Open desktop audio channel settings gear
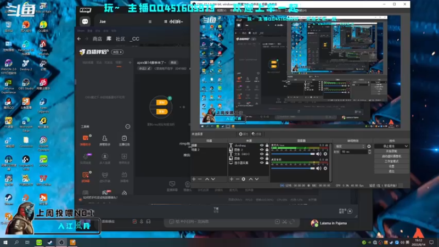439x247 pixels. click(325, 169)
